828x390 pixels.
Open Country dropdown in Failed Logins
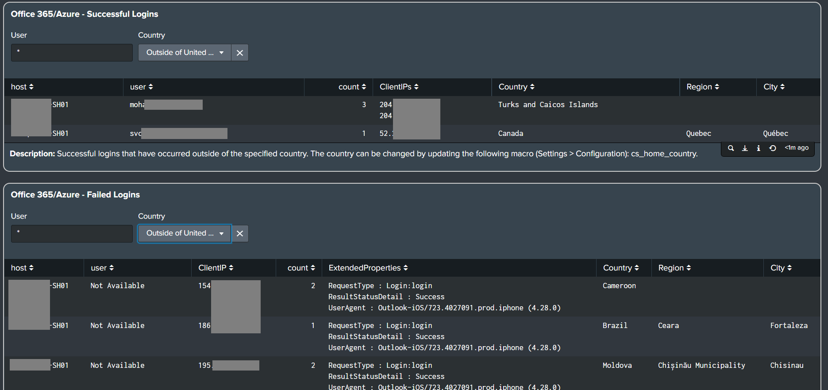pyautogui.click(x=185, y=233)
